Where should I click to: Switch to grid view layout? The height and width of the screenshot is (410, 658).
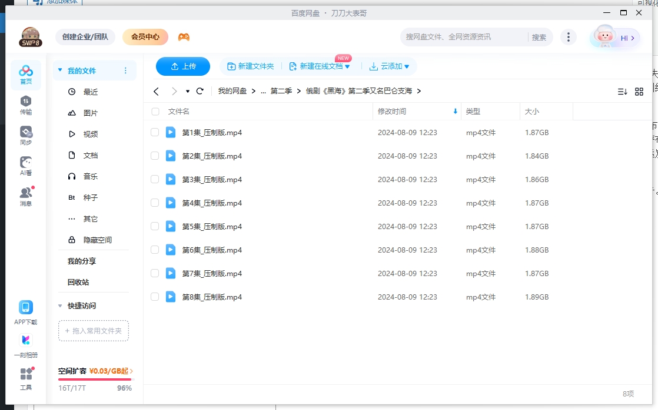point(639,91)
